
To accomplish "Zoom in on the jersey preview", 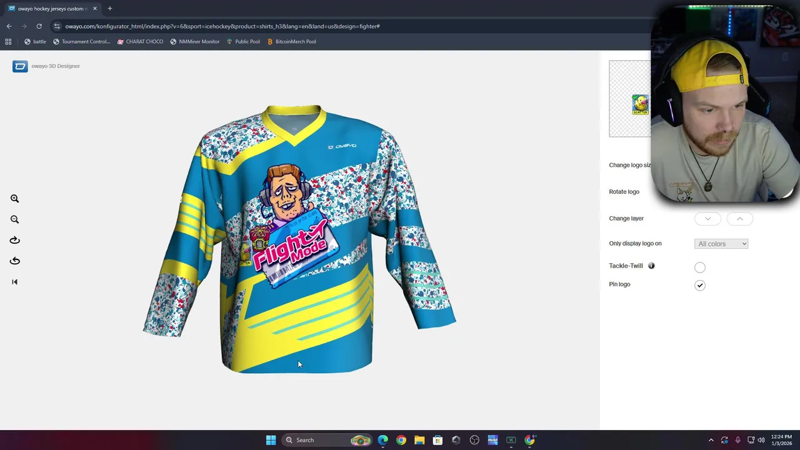I will (x=14, y=199).
